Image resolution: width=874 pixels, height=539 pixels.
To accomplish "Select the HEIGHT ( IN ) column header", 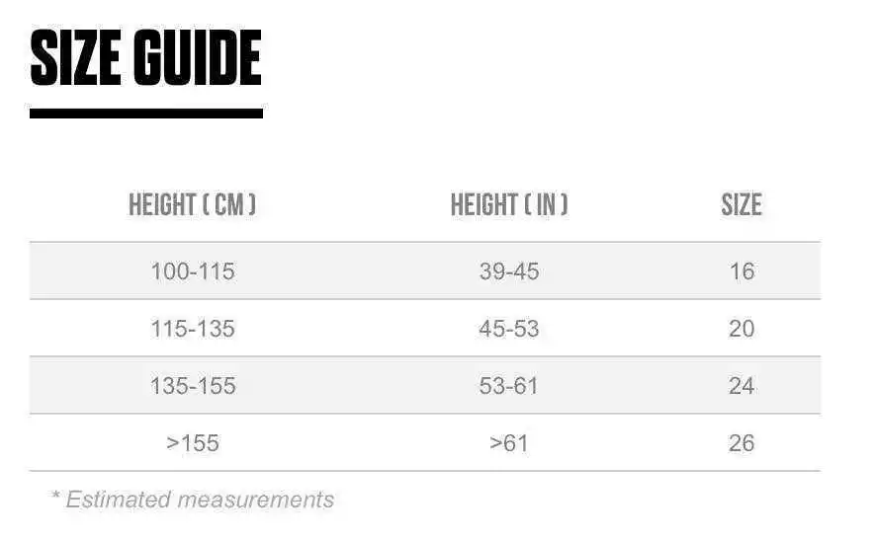I will (509, 205).
